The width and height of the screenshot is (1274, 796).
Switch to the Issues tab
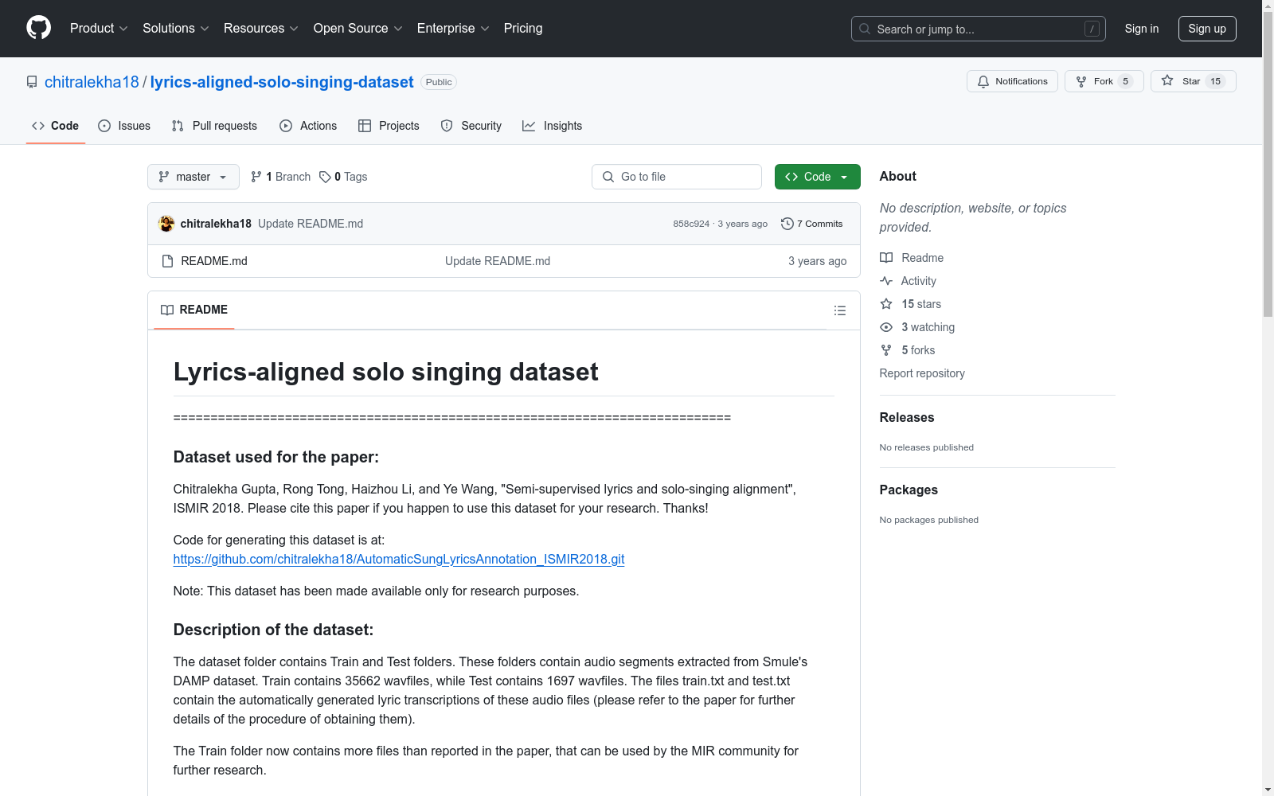click(124, 126)
